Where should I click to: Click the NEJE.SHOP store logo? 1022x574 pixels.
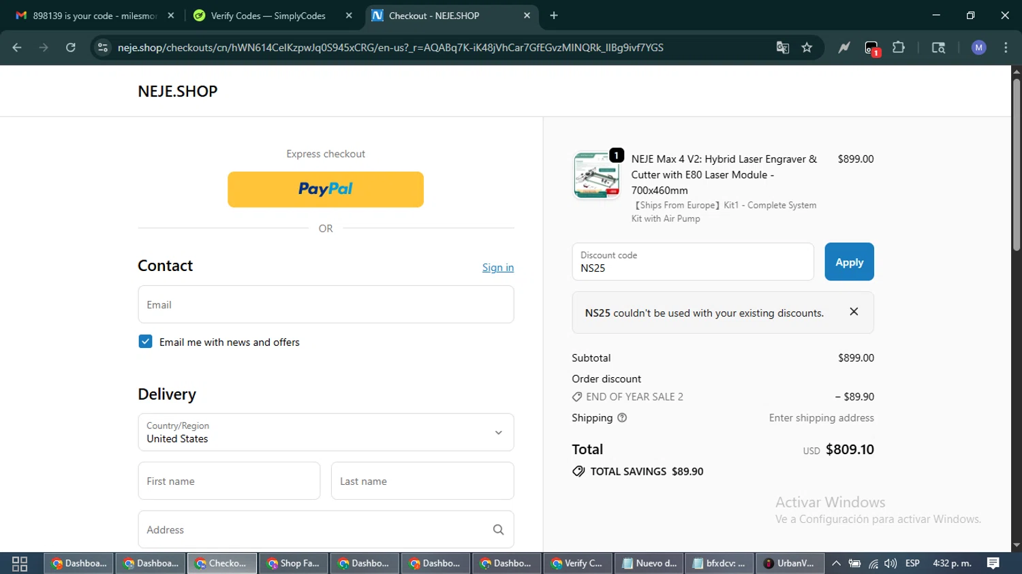(178, 91)
